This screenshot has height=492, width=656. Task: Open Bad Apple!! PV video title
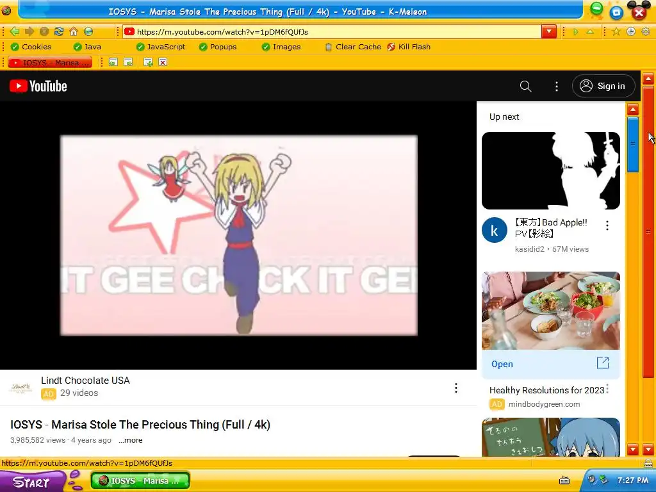pyautogui.click(x=551, y=228)
